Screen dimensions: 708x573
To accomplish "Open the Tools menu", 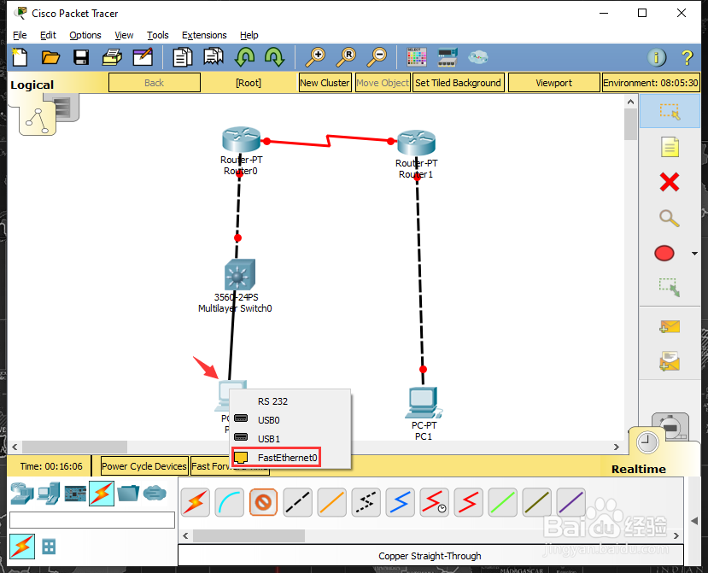I will pos(158,35).
